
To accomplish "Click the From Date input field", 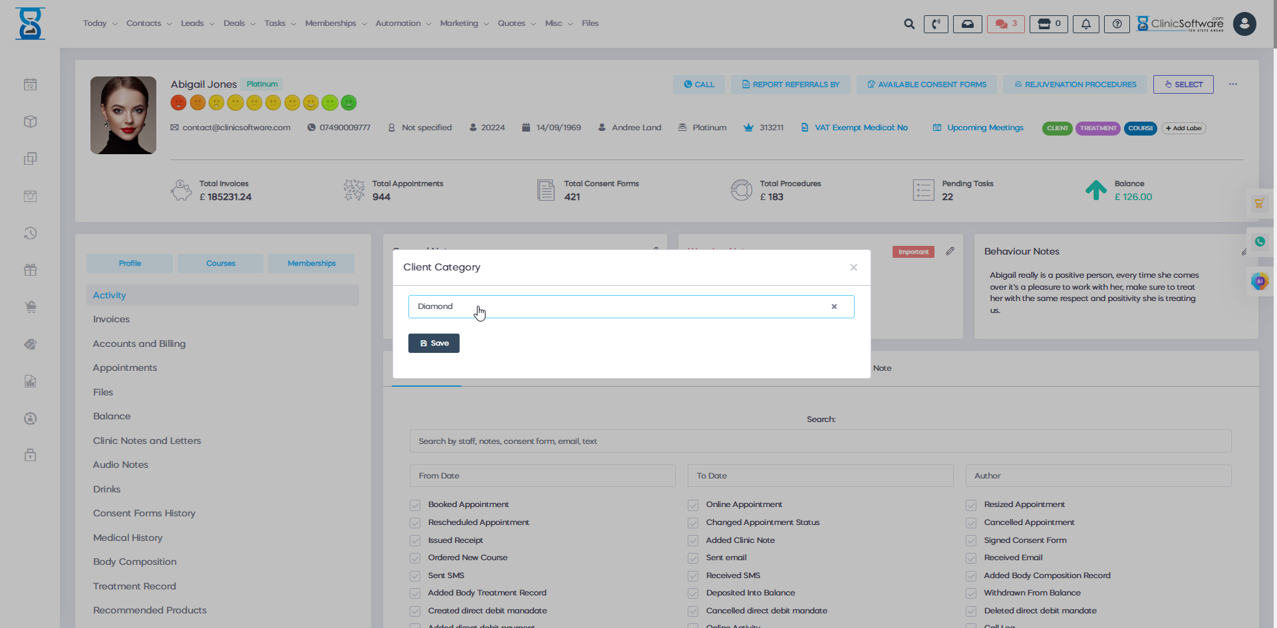I will click(542, 476).
